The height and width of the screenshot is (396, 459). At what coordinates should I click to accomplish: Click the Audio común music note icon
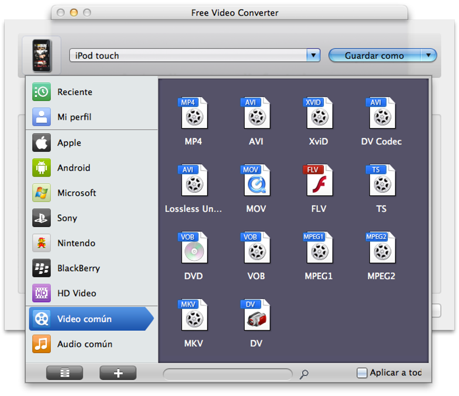[x=41, y=344]
